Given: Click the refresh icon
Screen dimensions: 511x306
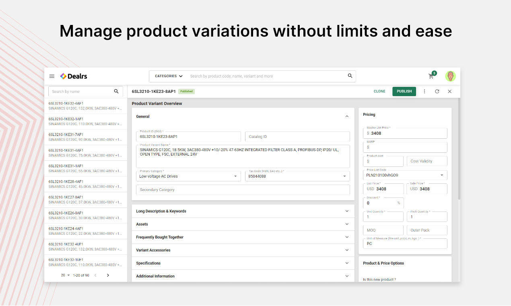Looking at the screenshot, I should point(437,91).
